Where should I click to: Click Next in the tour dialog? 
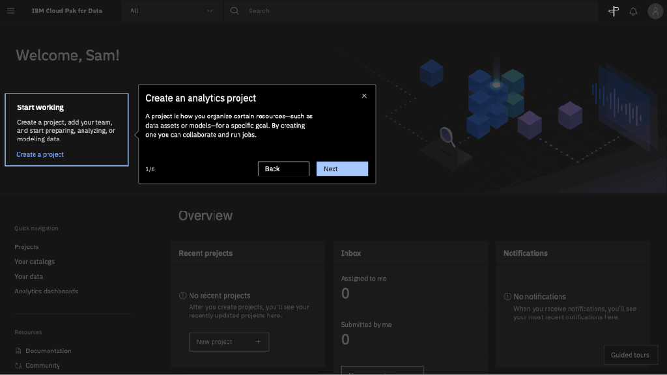(342, 169)
